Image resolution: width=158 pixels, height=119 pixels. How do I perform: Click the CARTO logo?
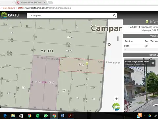(x=10, y=15)
